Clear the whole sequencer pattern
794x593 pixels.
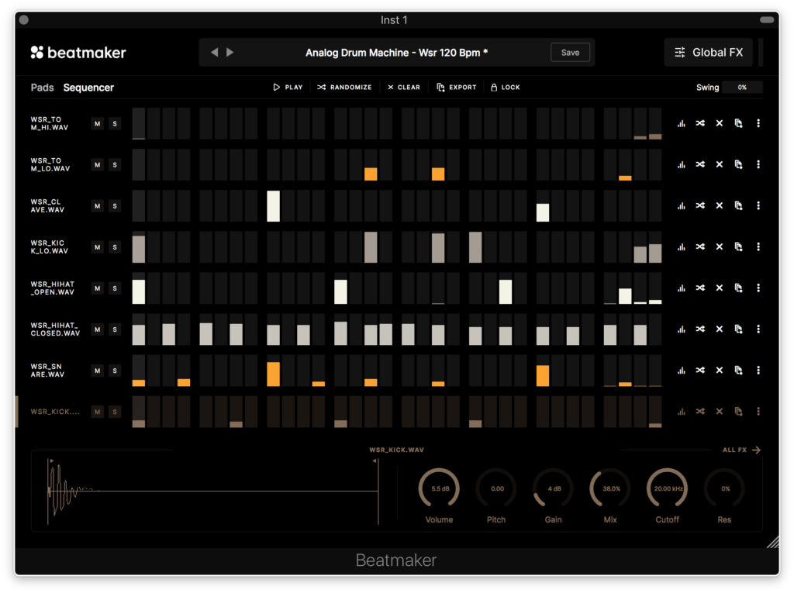pos(403,87)
